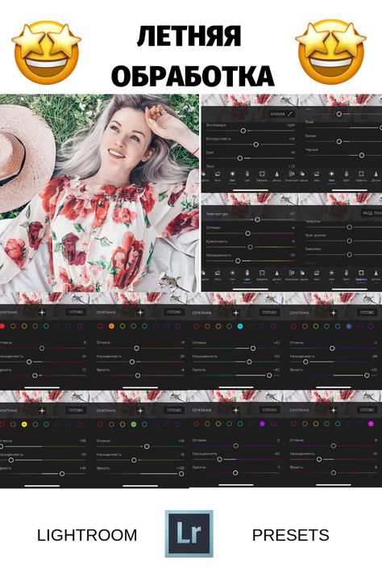Tap the РАЗД. ТОН button

(372, 213)
